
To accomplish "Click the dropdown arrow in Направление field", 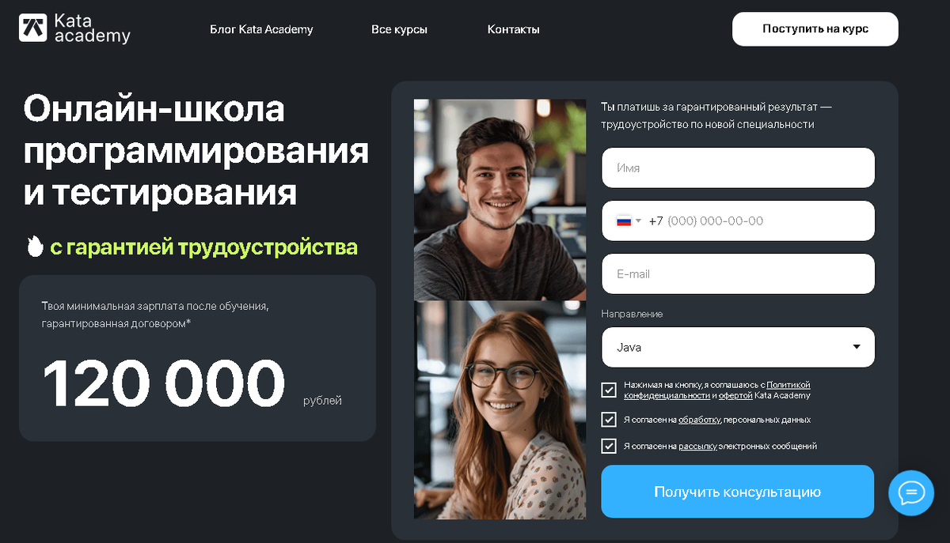I will click(x=857, y=347).
